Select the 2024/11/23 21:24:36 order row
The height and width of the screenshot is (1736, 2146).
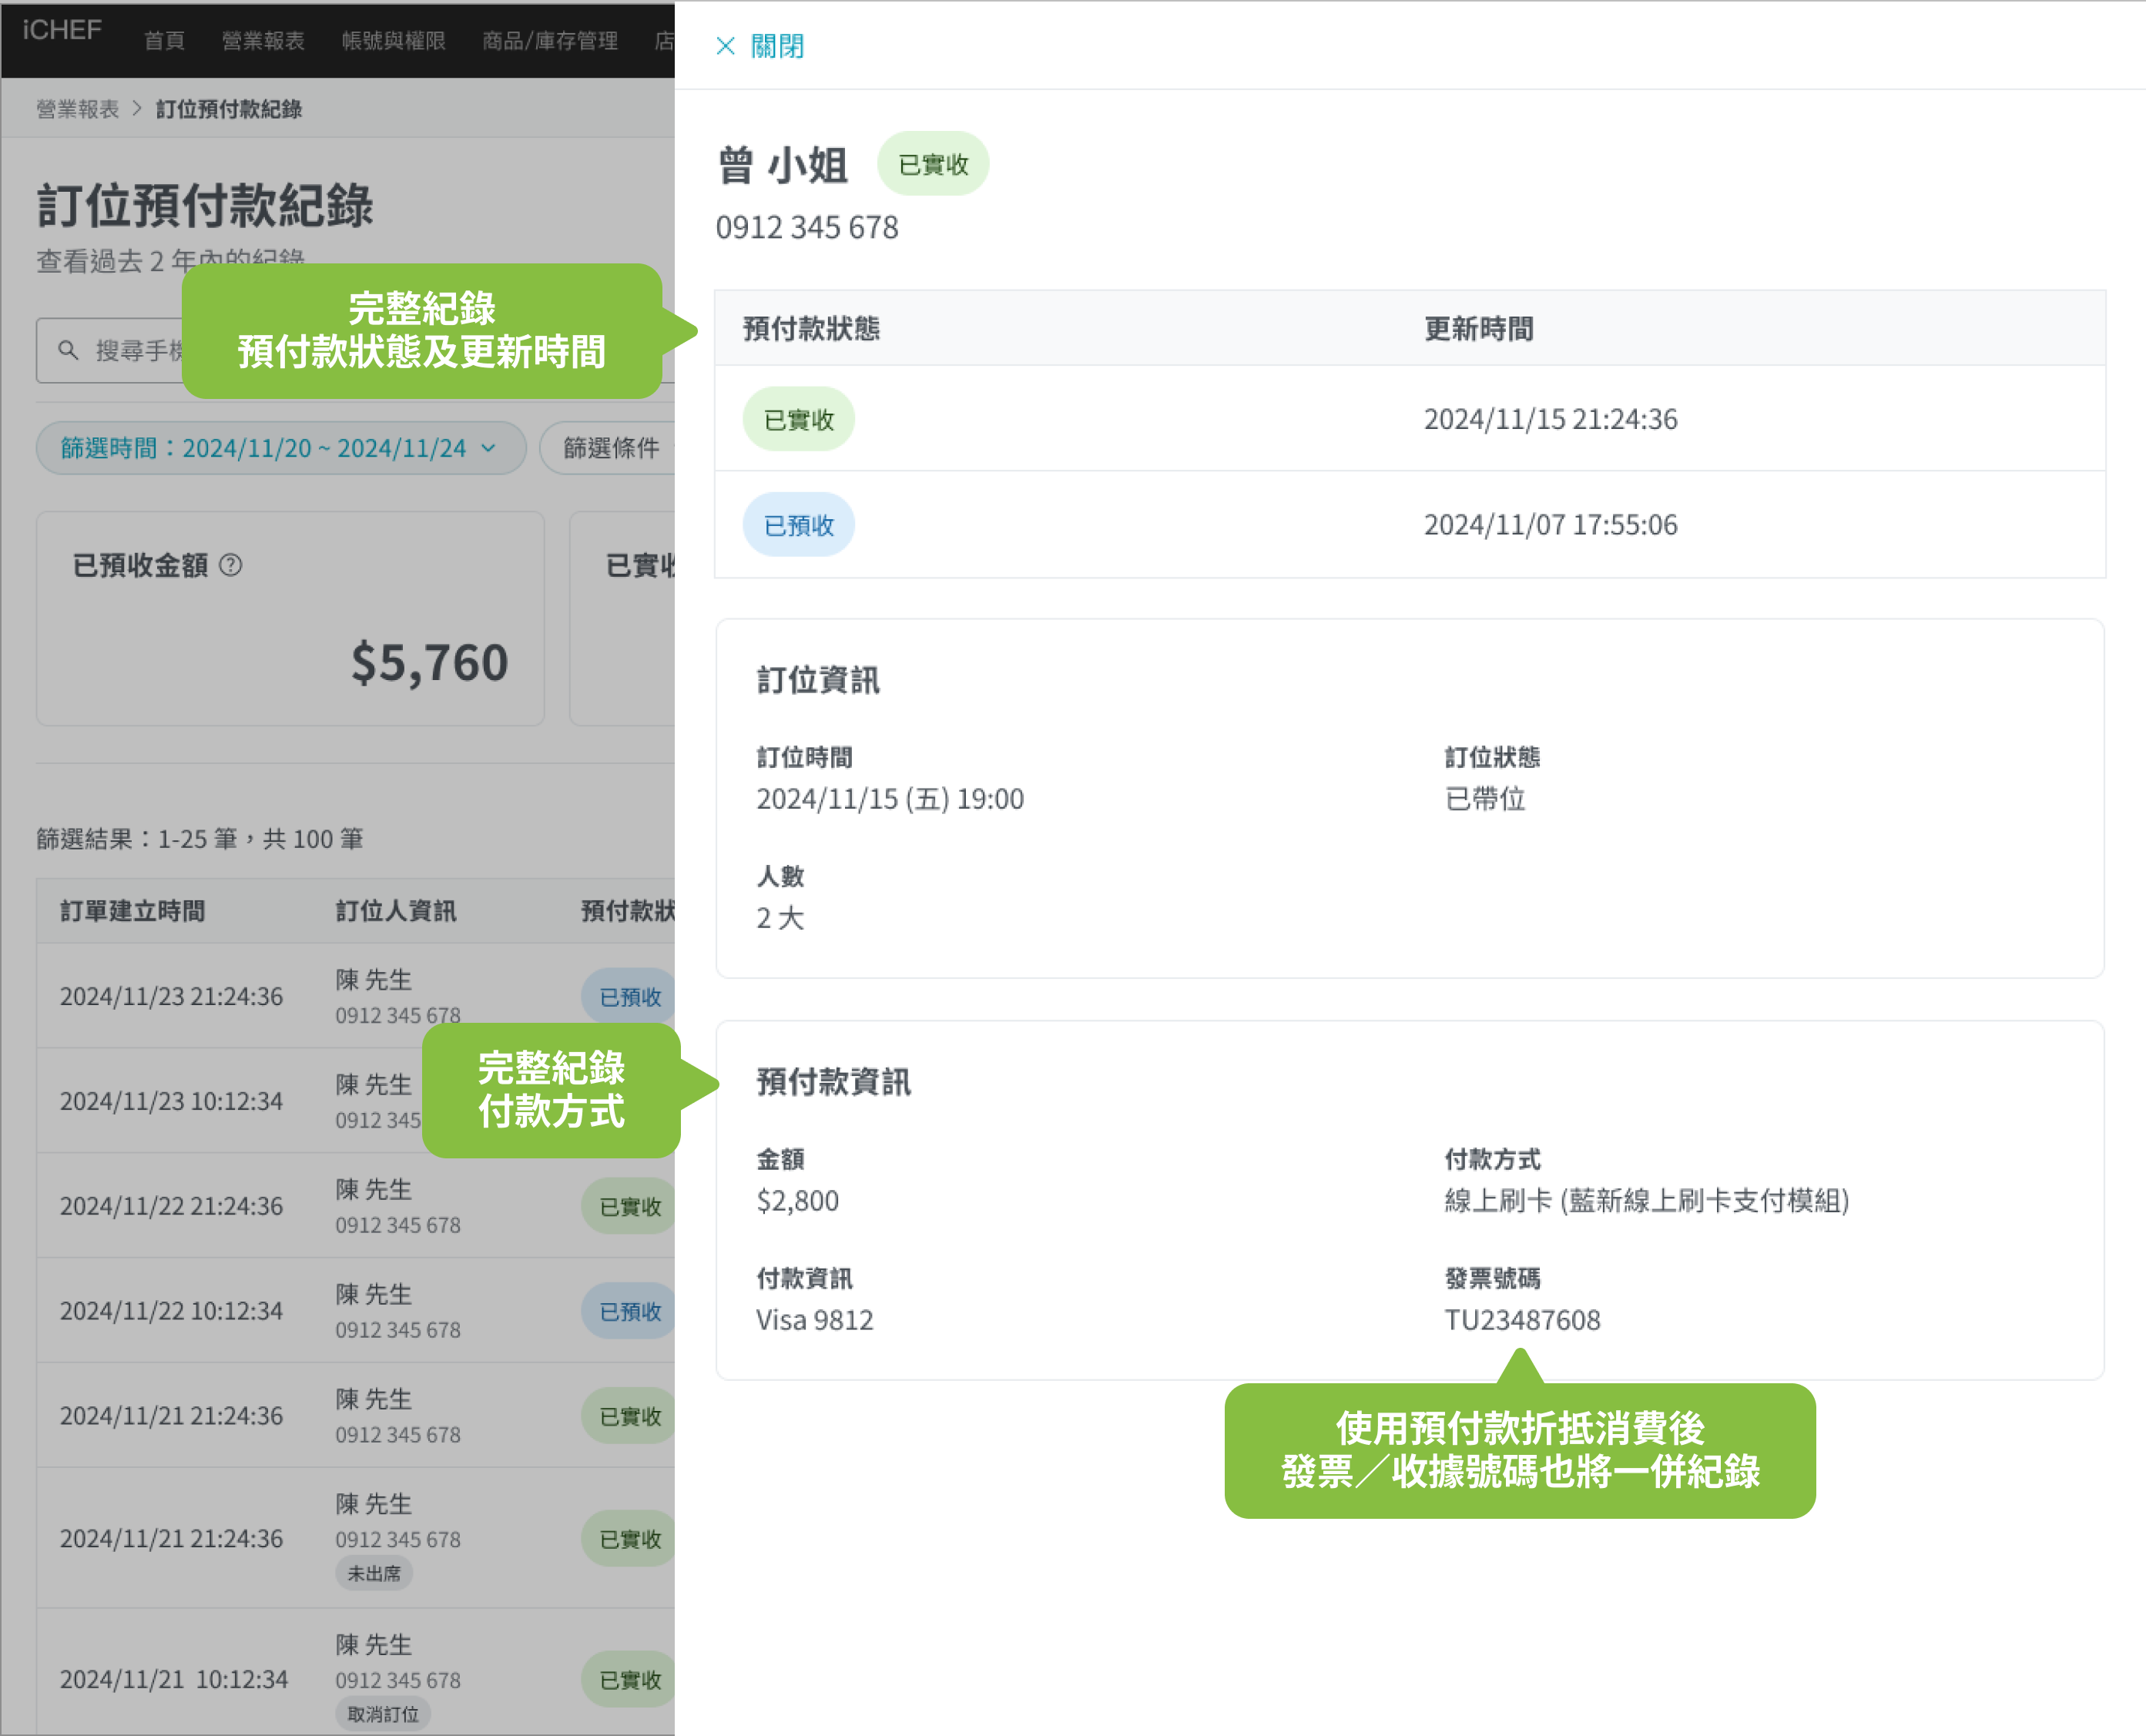click(x=171, y=996)
